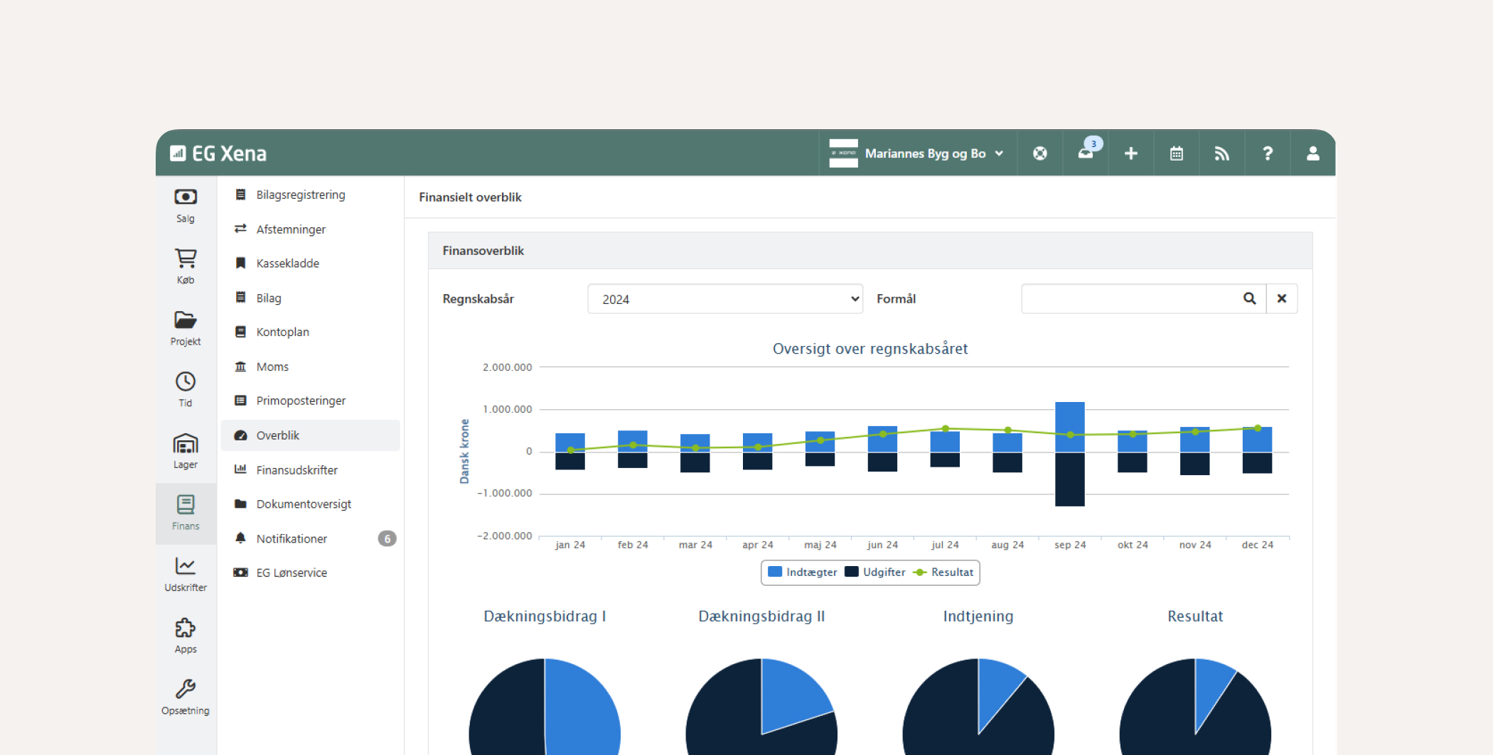The height and width of the screenshot is (755, 1493).
Task: Click the plus icon to create new
Action: point(1131,153)
